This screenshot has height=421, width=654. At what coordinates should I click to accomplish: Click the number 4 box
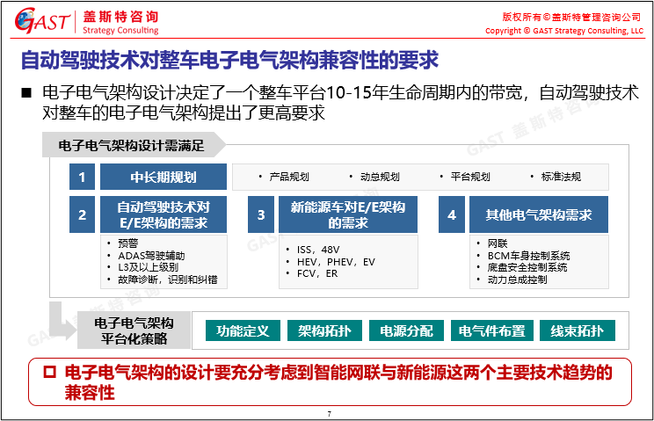pos(452,214)
